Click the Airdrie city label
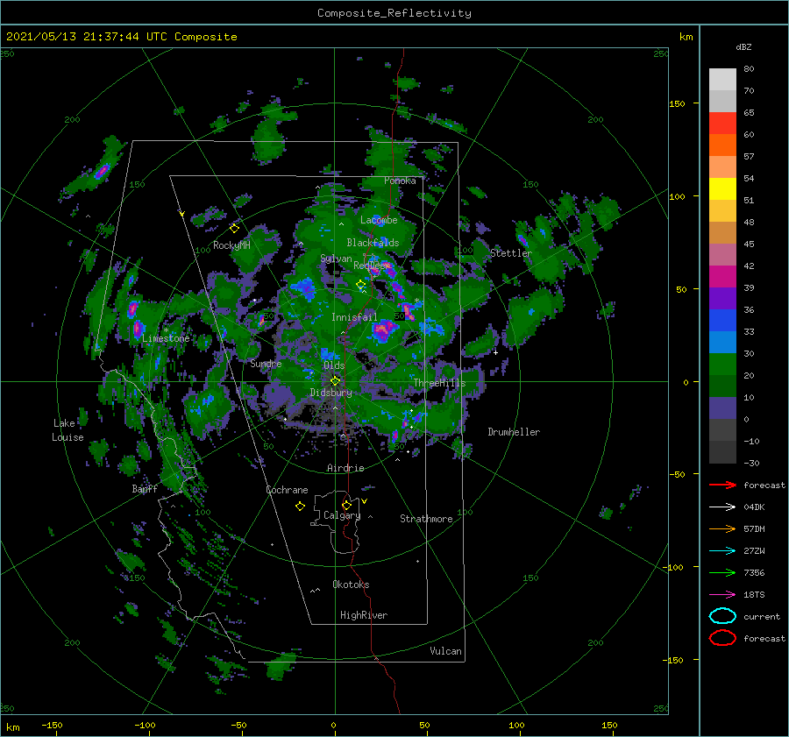The image size is (789, 737). pyautogui.click(x=345, y=468)
